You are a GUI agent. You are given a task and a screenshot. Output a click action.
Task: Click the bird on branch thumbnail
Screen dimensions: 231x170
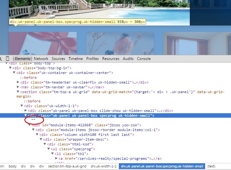tap(120, 43)
